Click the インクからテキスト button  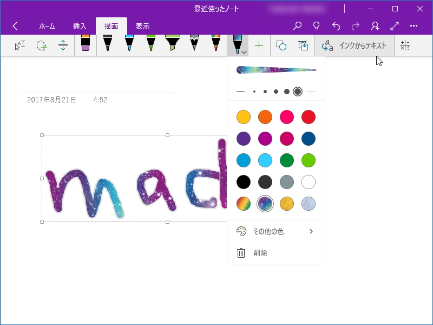[355, 45]
